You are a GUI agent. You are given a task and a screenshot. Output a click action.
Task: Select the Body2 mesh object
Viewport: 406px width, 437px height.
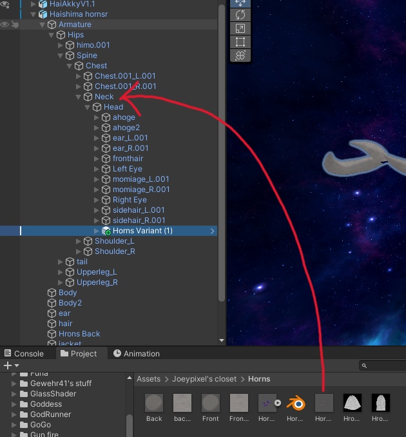click(70, 303)
